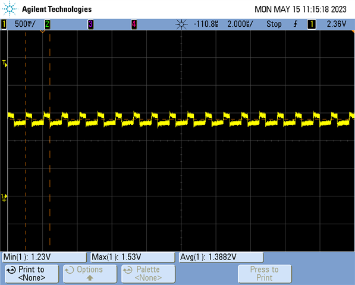The height and width of the screenshot is (285, 355).
Task: Open the Palette <None> softkey
Action: pos(148,274)
